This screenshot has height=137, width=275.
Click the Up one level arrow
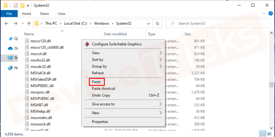[29, 24]
